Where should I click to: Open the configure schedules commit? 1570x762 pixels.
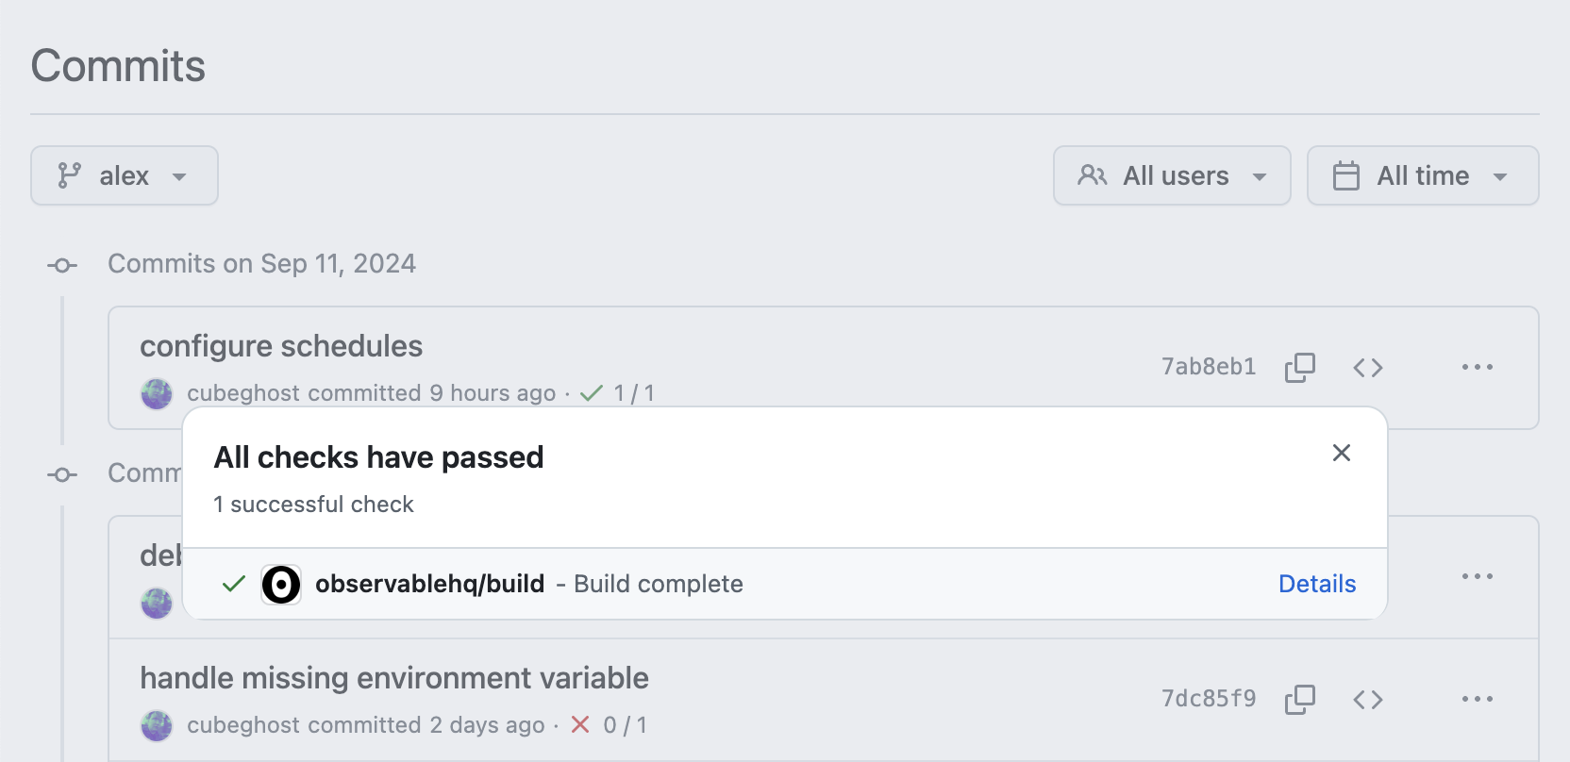click(280, 345)
